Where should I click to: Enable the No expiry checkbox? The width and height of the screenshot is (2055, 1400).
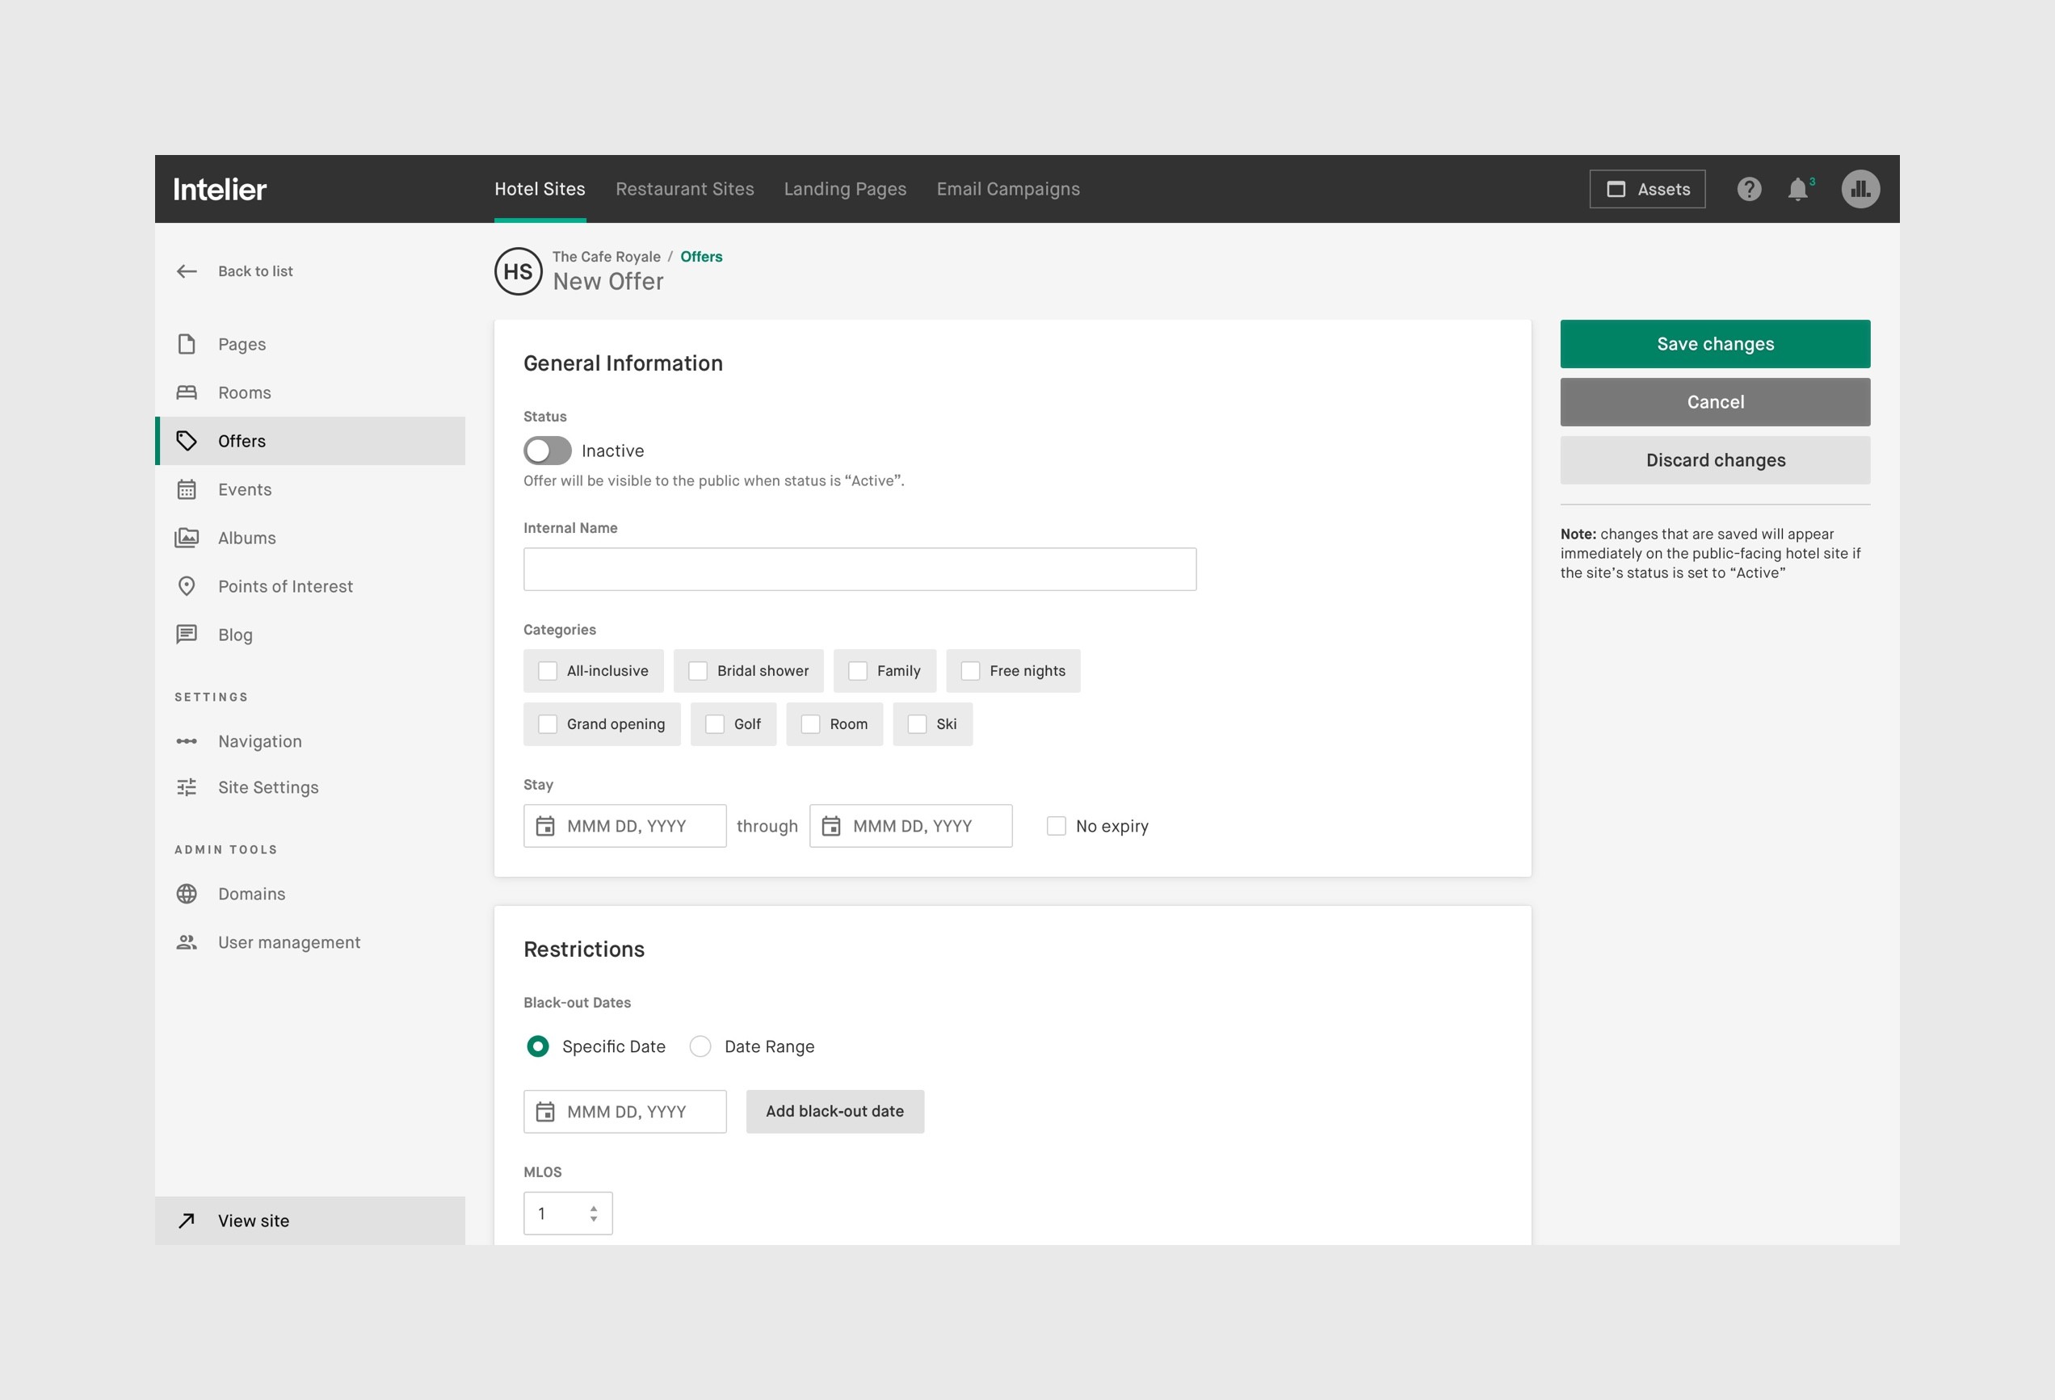click(x=1056, y=825)
